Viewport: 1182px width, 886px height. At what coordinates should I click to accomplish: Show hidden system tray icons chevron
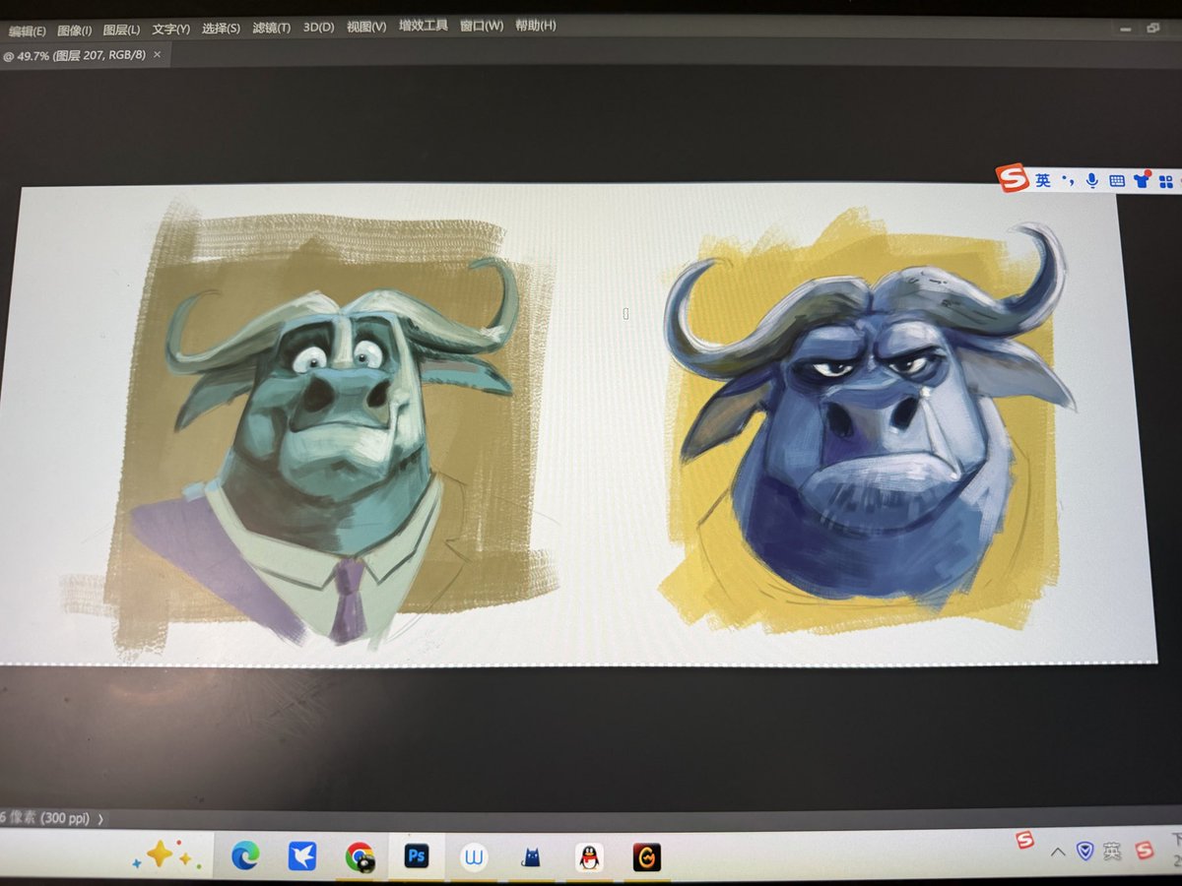1059,851
